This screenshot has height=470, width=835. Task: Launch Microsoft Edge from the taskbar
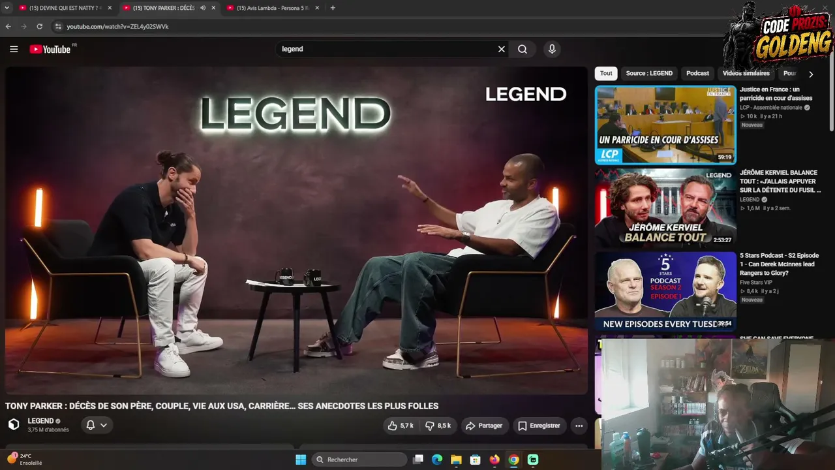pos(437,460)
